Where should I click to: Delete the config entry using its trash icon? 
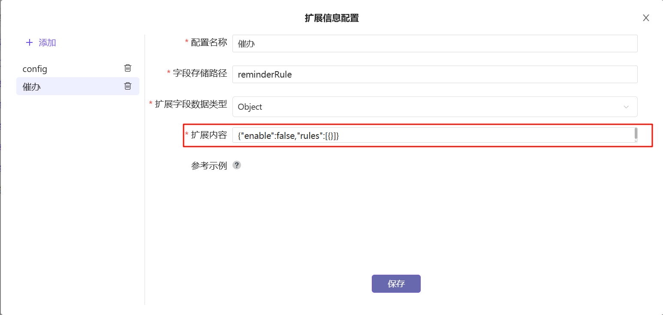[128, 68]
